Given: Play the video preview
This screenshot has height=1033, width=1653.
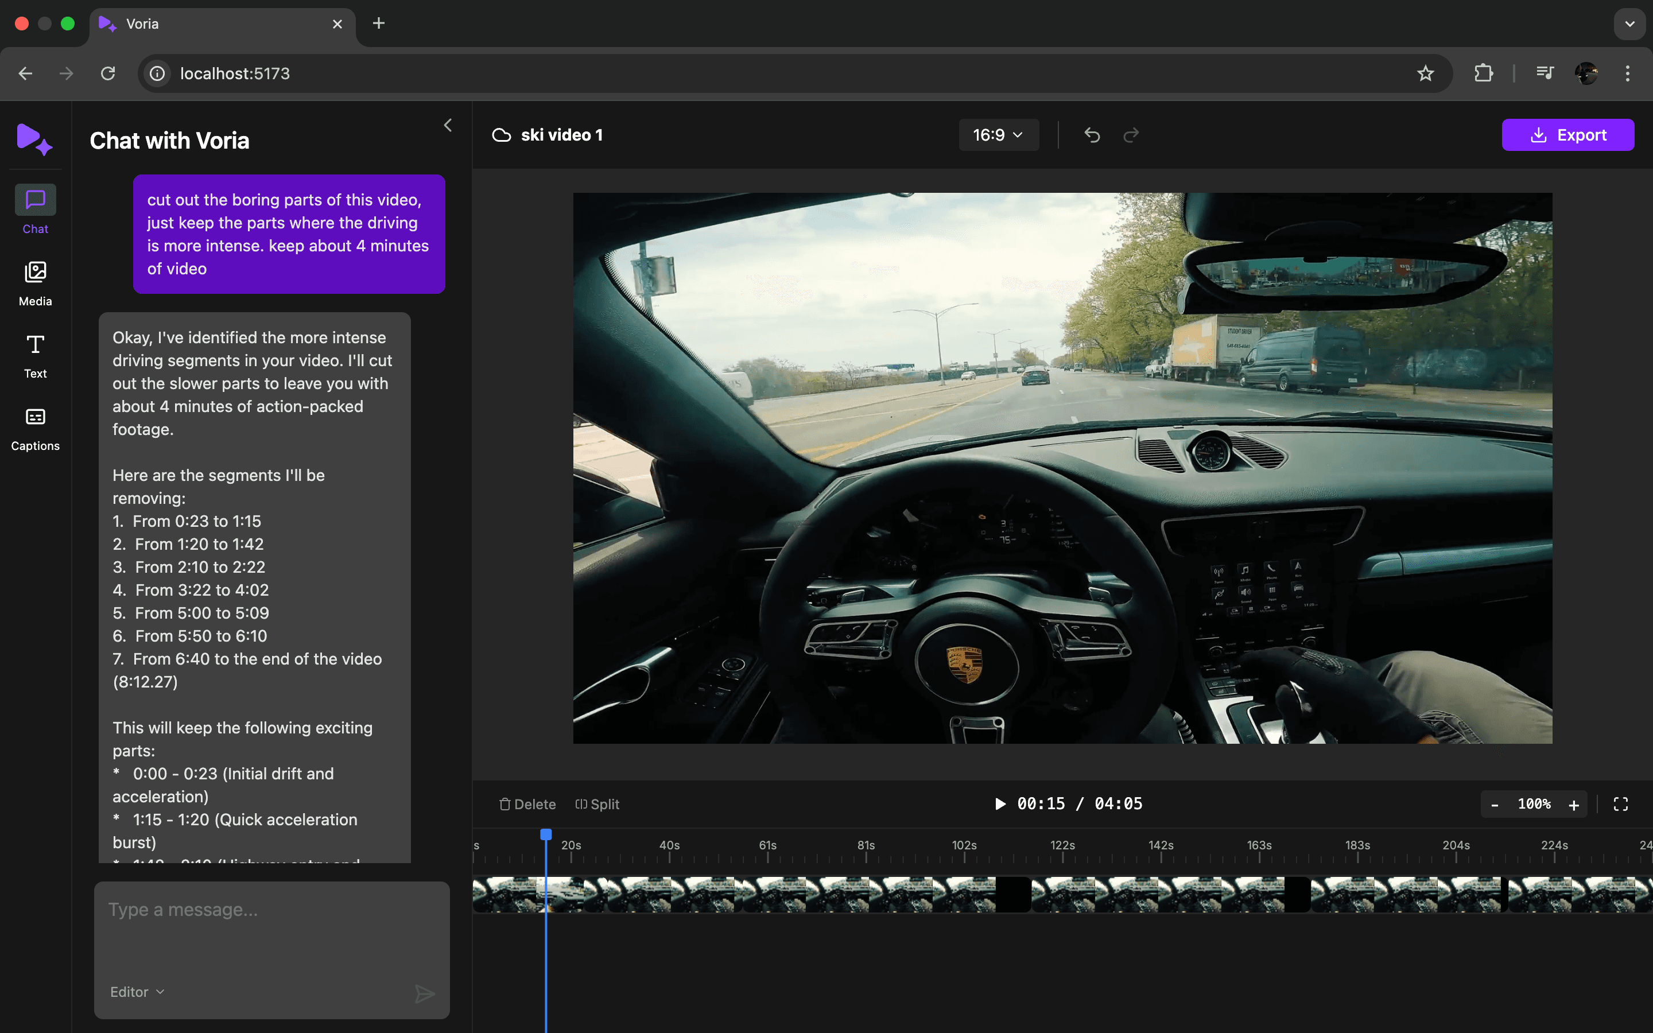Looking at the screenshot, I should (1000, 803).
